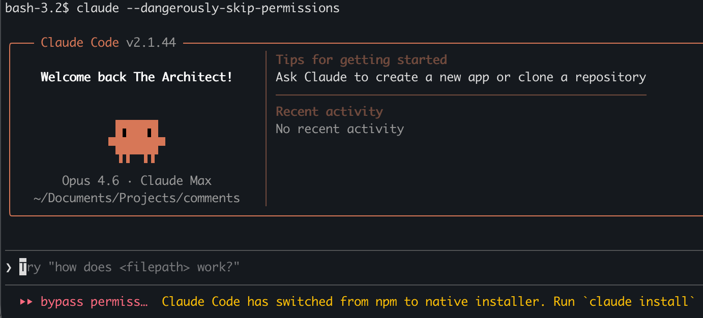Click the Claude Code pixel mascot icon
This screenshot has width=703, height=318.
point(136,141)
